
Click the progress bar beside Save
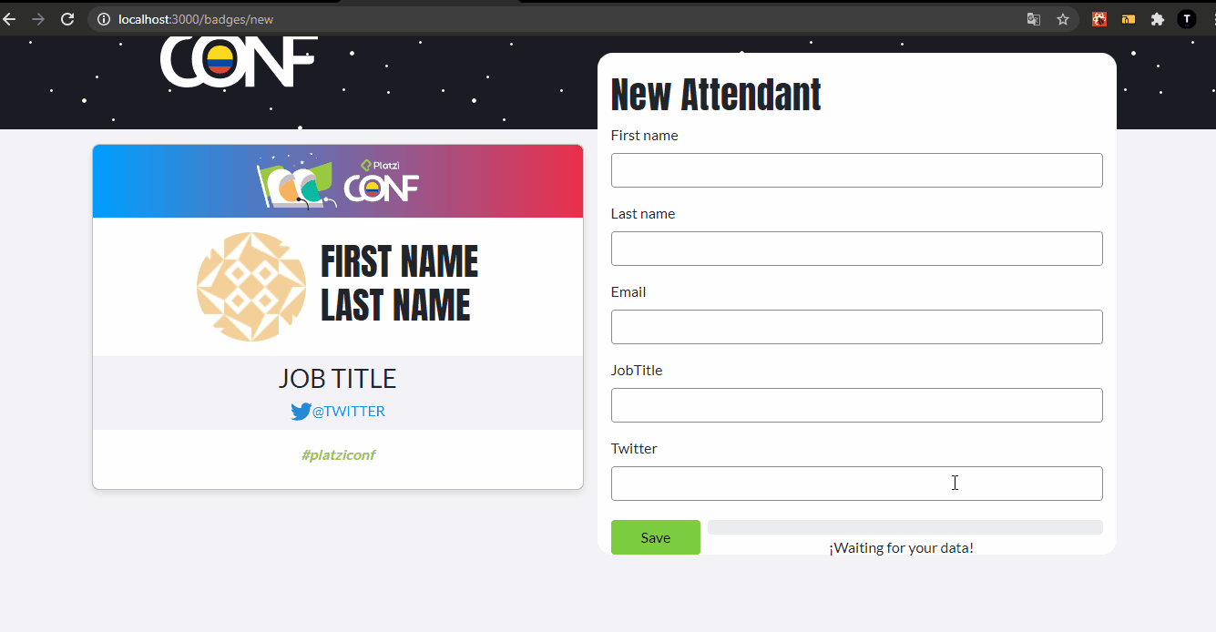coord(904,527)
